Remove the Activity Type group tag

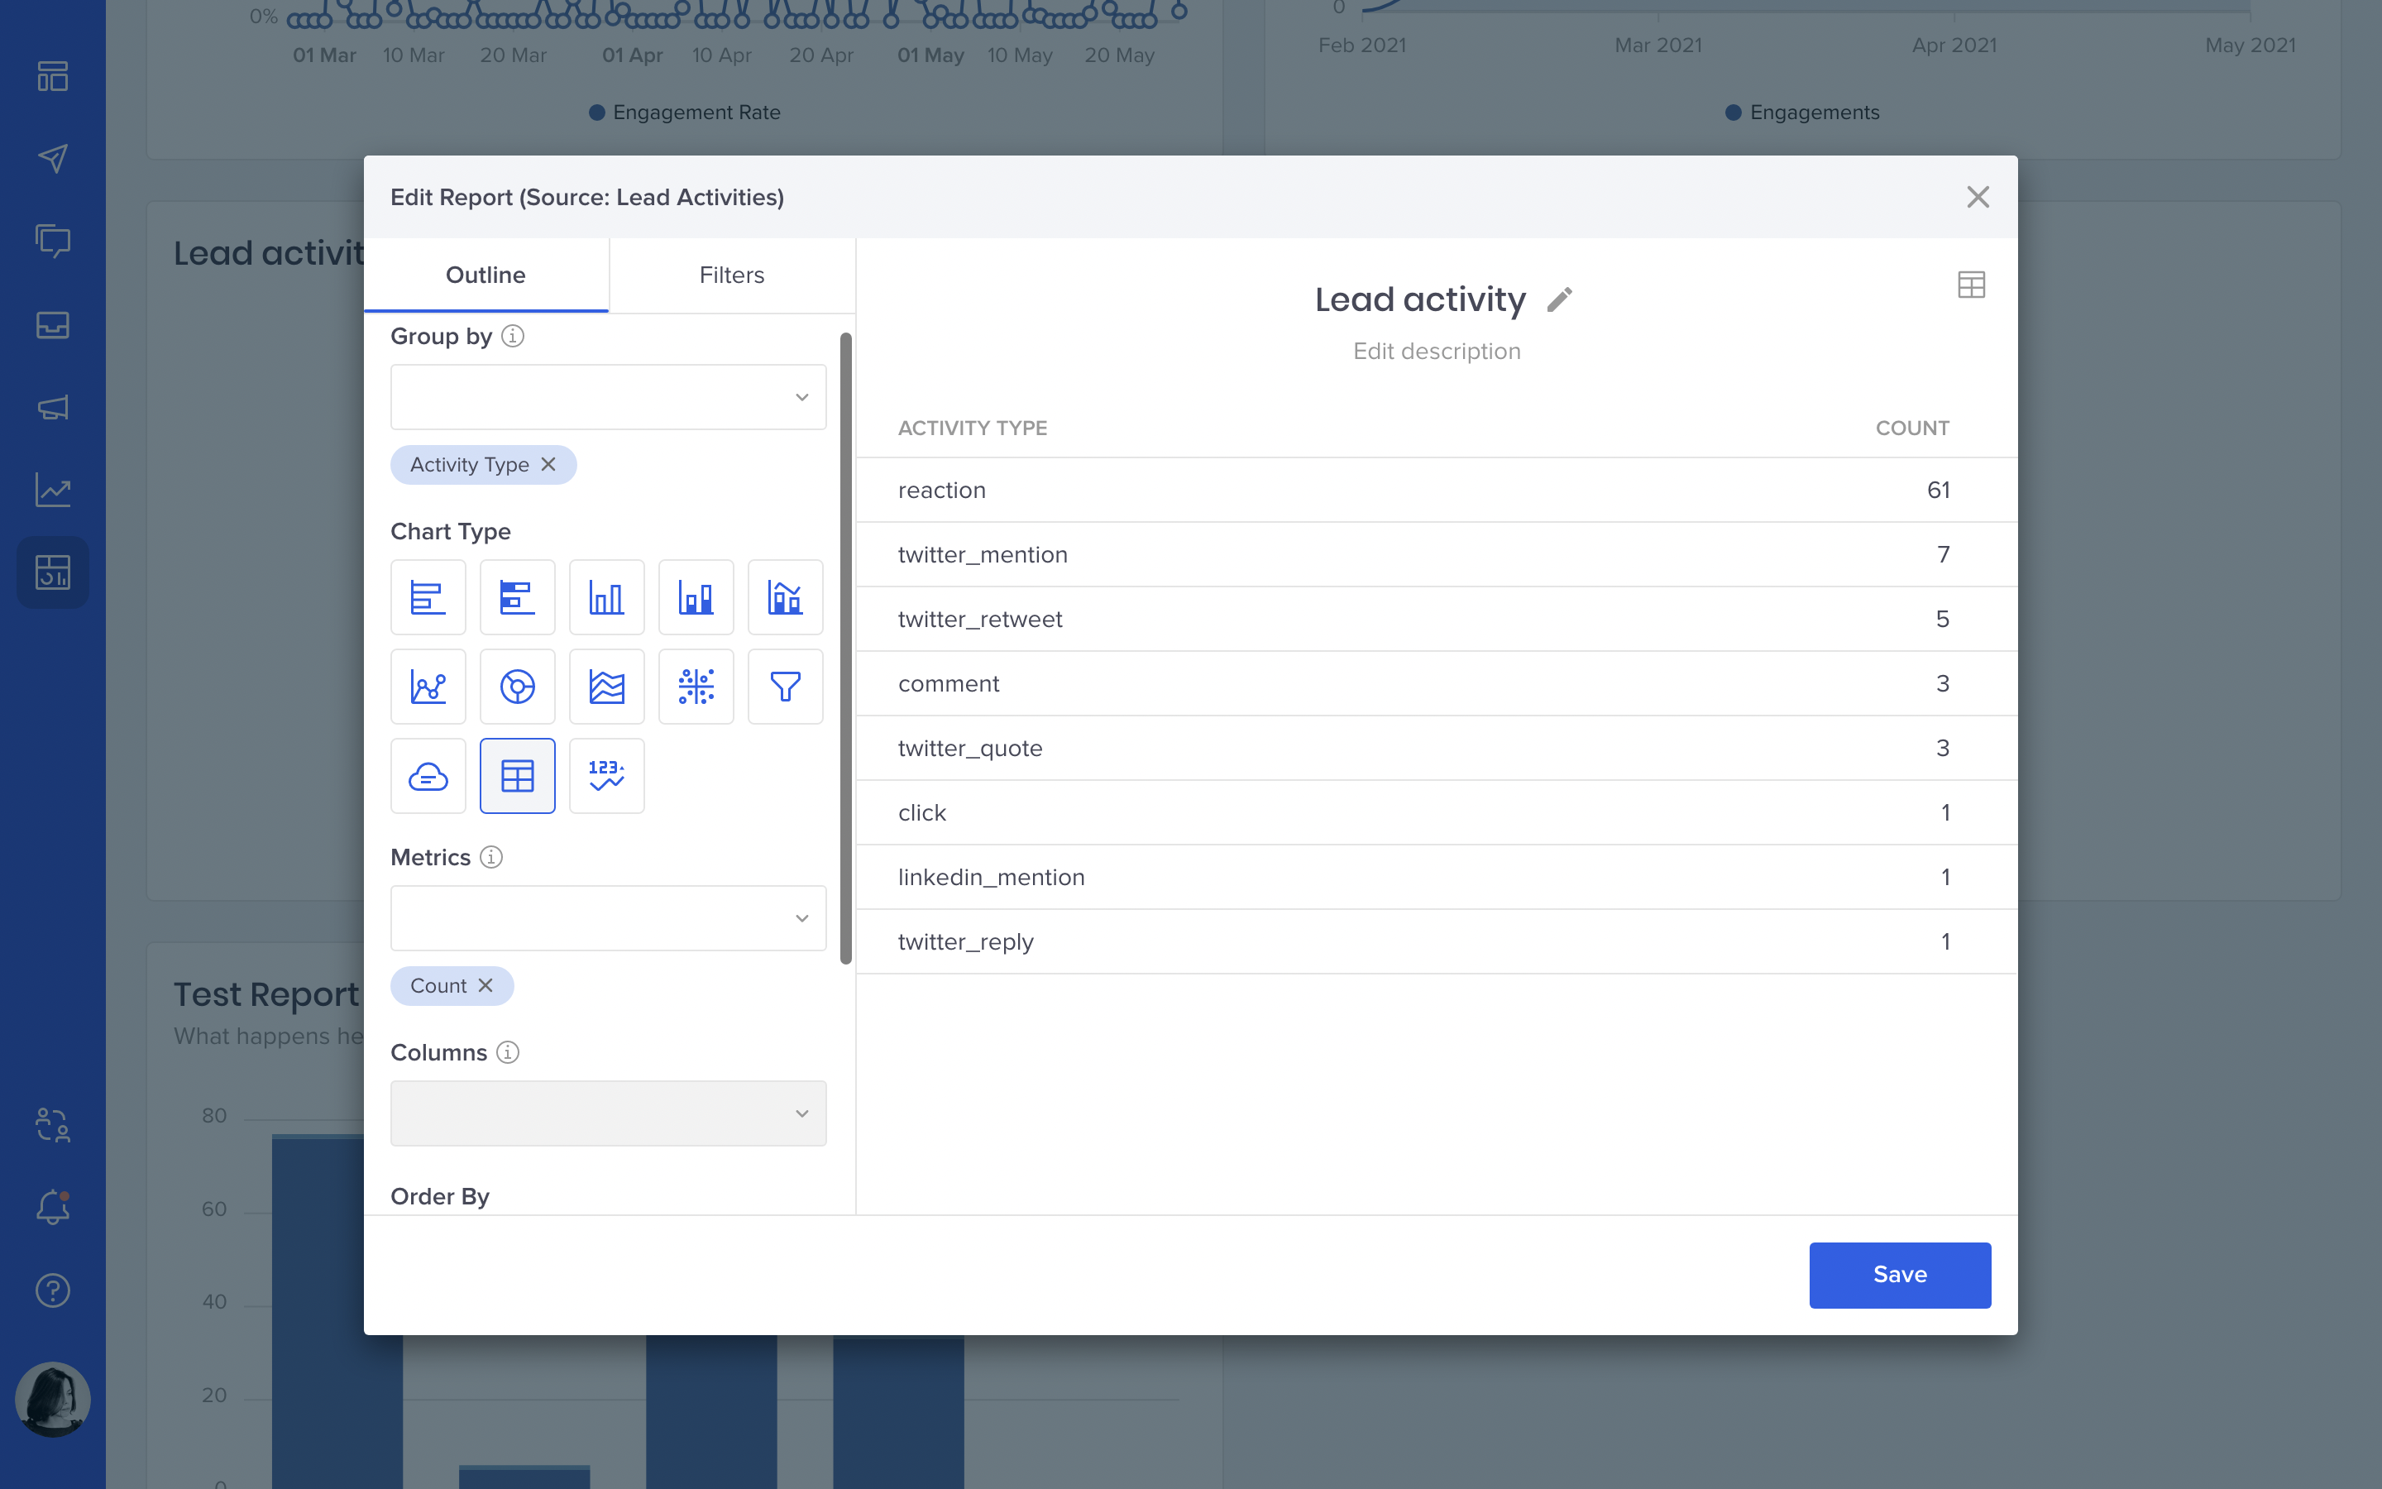[548, 464]
